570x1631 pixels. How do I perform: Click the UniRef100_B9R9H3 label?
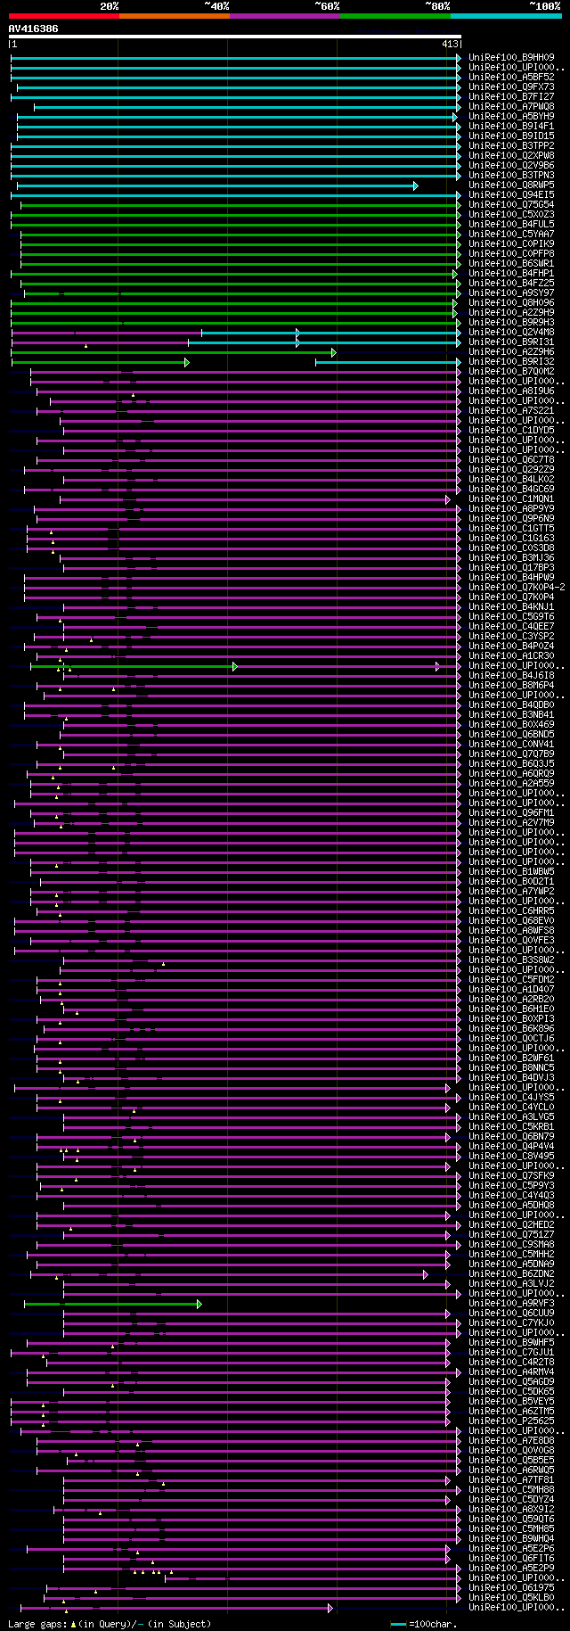click(x=511, y=323)
